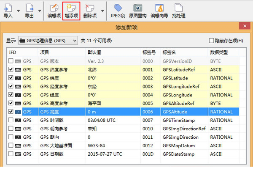Click the 导入 import icon
Viewport: 253px width, 173px height.
pyautogui.click(x=8, y=8)
